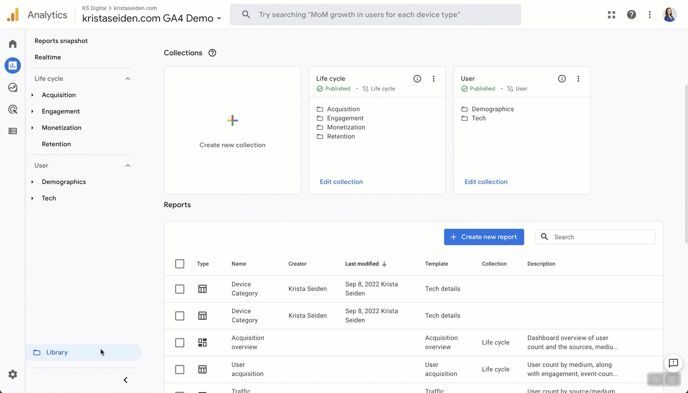Click the Collection column header

pyautogui.click(x=494, y=264)
